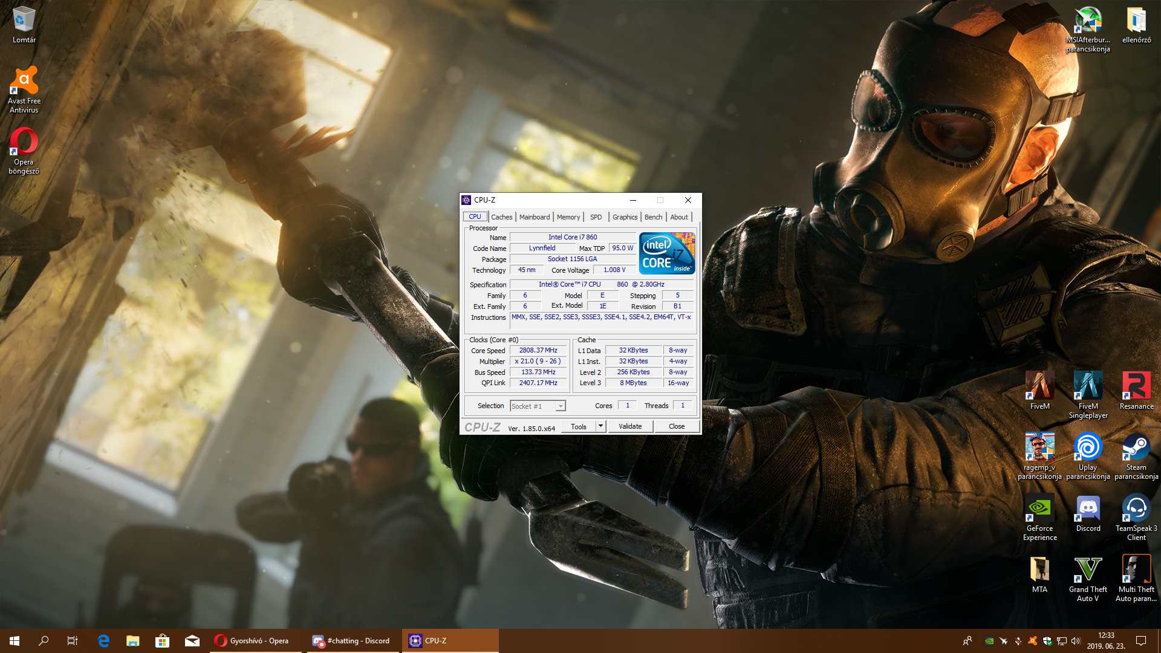
Task: Open the network tray icon
Action: point(1062,641)
